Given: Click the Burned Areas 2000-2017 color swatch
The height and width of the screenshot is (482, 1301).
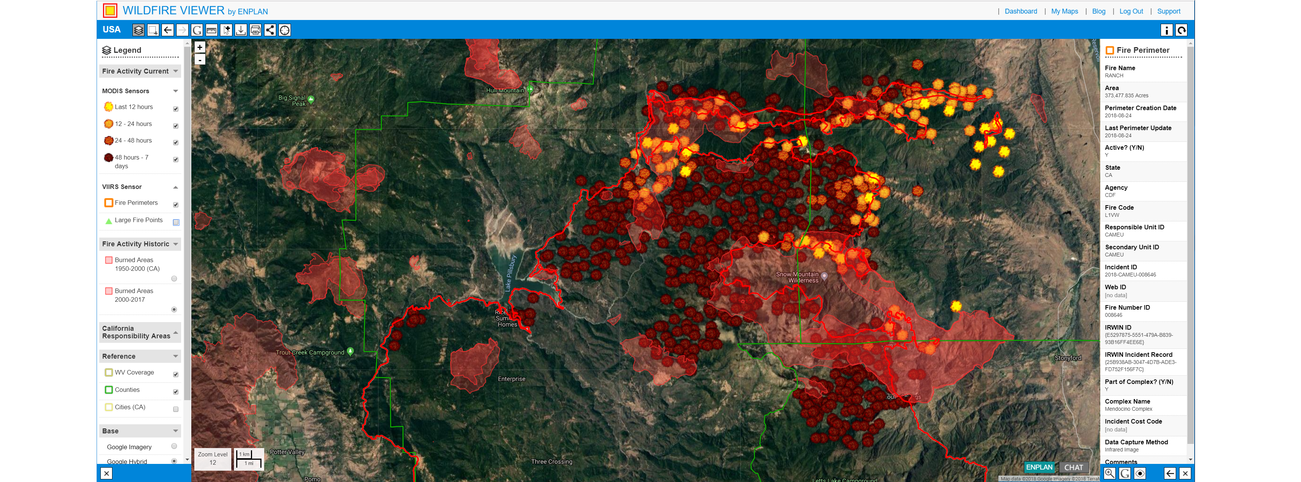Looking at the screenshot, I should tap(109, 291).
